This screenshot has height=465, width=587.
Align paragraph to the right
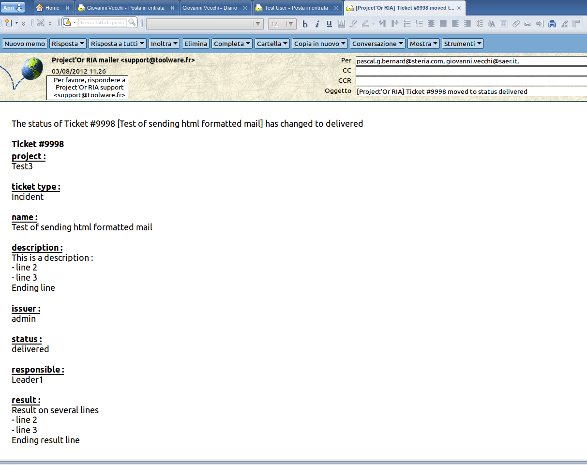click(467, 24)
